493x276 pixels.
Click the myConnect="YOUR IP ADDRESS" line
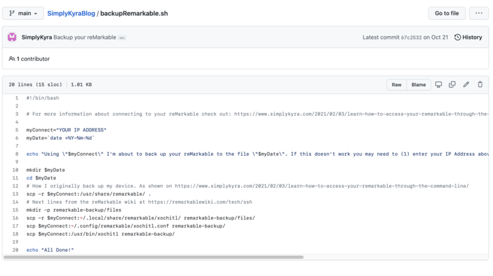pos(66,130)
